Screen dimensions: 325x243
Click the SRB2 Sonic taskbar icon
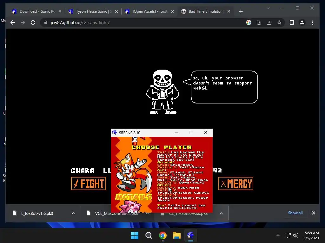[191, 235]
